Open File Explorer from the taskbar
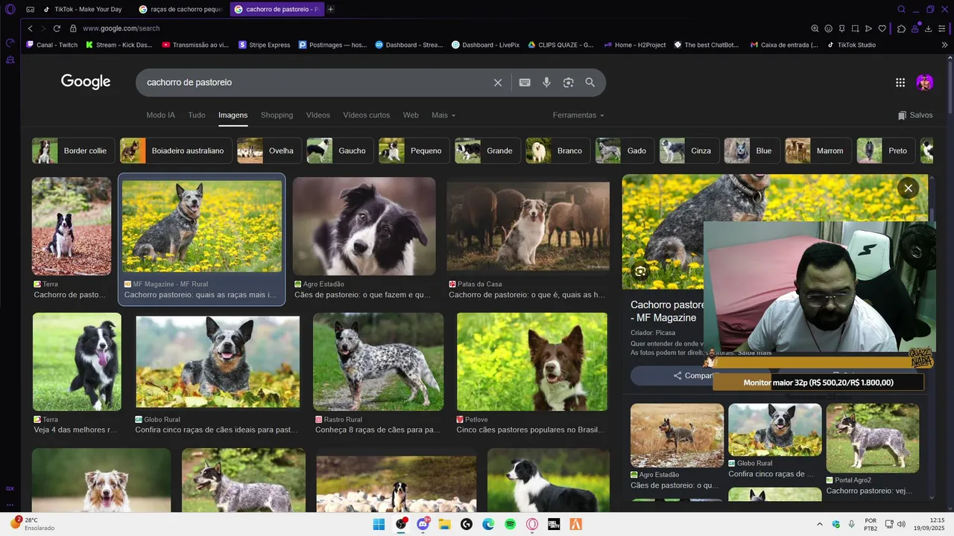This screenshot has height=536, width=954. (445, 524)
